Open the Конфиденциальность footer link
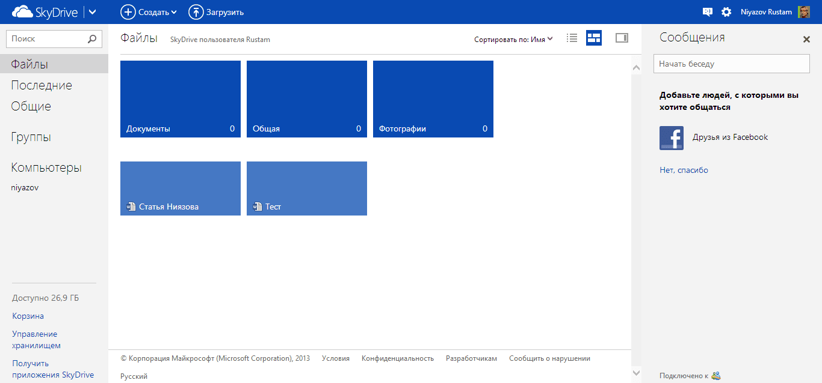This screenshot has height=383, width=822. click(398, 358)
